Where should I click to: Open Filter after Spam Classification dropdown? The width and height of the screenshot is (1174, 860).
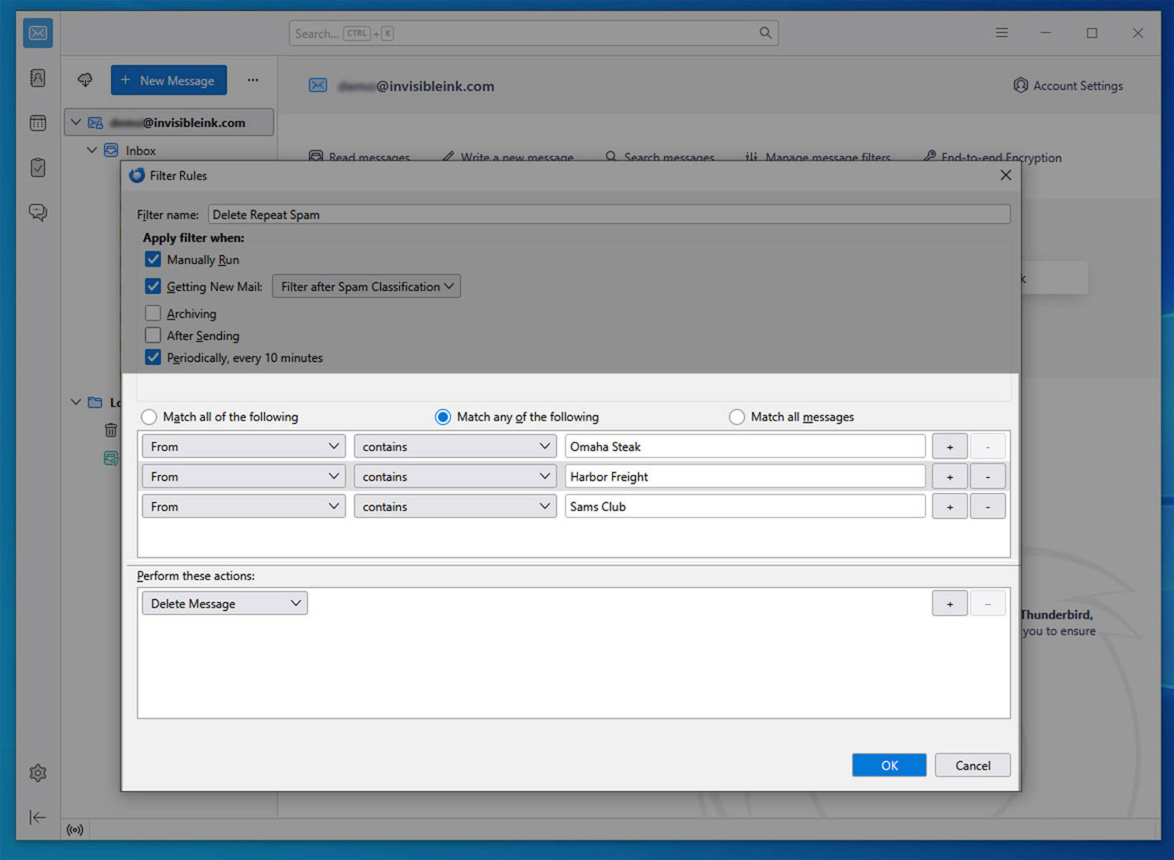click(366, 287)
